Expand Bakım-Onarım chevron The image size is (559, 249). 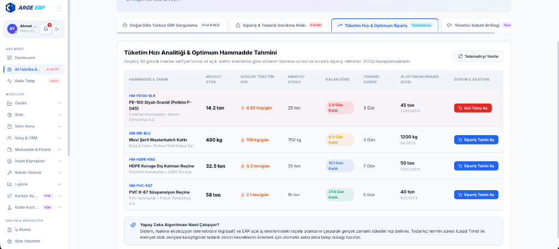tap(60, 173)
